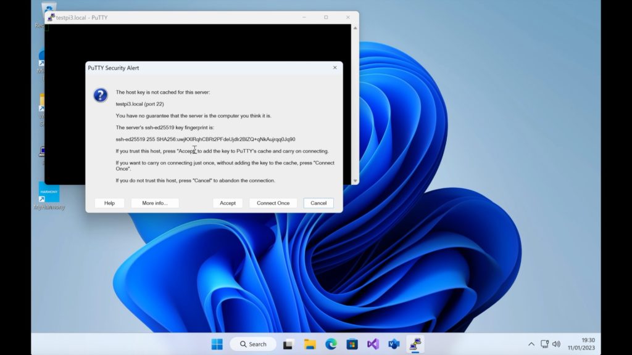Image resolution: width=632 pixels, height=355 pixels.
Task: Open Microsoft Store from the taskbar
Action: [x=352, y=344]
